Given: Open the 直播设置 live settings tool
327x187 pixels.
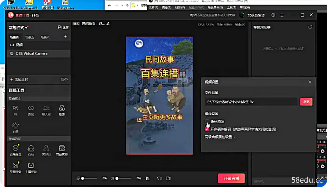Looking at the screenshot, I should click(15, 150).
